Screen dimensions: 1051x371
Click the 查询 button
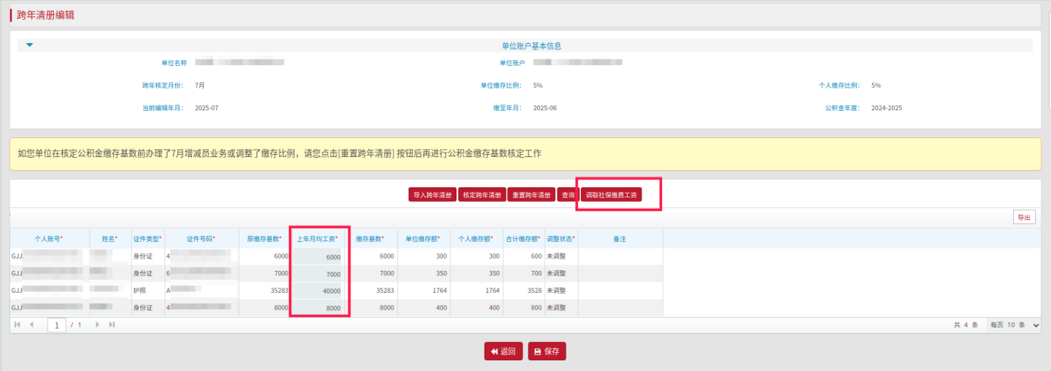(x=567, y=195)
